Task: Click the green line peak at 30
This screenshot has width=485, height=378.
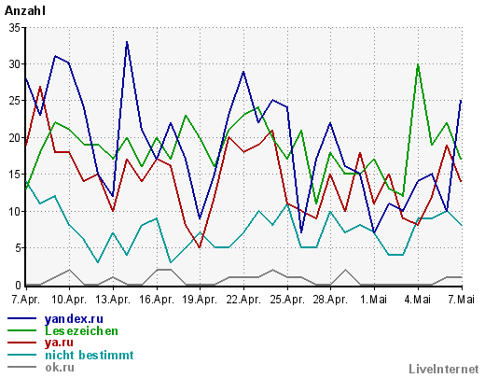Action: 418,64
